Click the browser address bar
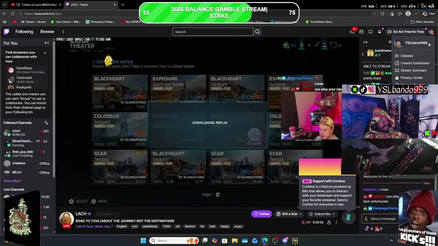The width and height of the screenshot is (438, 246). point(197,14)
